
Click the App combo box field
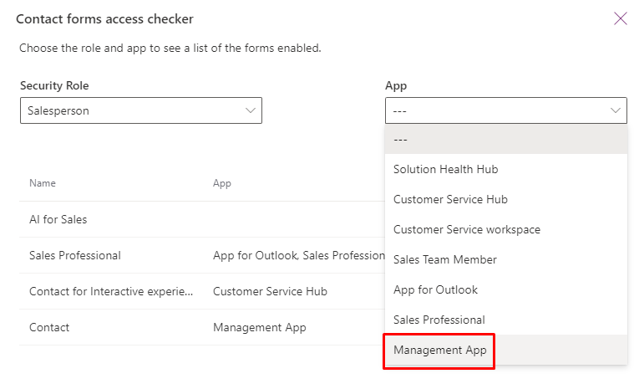[506, 110]
